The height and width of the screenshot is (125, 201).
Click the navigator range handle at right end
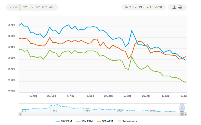[x=183, y=108]
